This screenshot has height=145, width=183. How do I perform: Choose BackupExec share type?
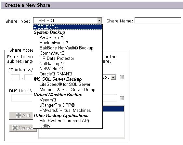pos(68,43)
